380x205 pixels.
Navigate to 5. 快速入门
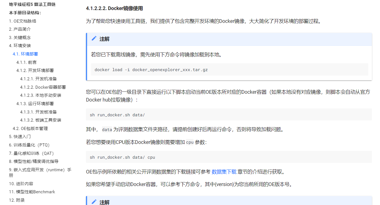click(20, 136)
